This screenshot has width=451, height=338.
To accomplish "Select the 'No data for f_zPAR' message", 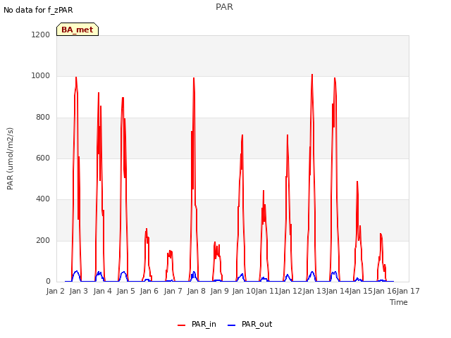I will [x=38, y=10].
